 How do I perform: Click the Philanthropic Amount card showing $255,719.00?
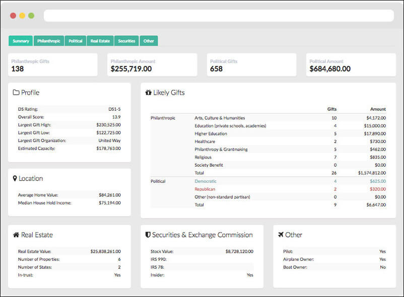[x=151, y=64]
